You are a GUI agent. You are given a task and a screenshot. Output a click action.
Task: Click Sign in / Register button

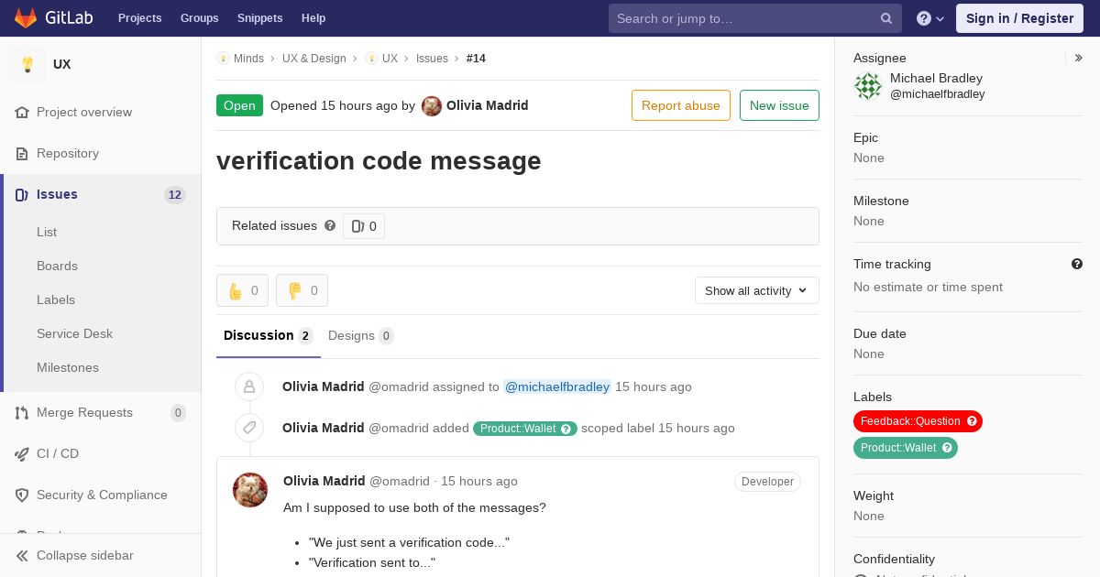[x=1019, y=18]
